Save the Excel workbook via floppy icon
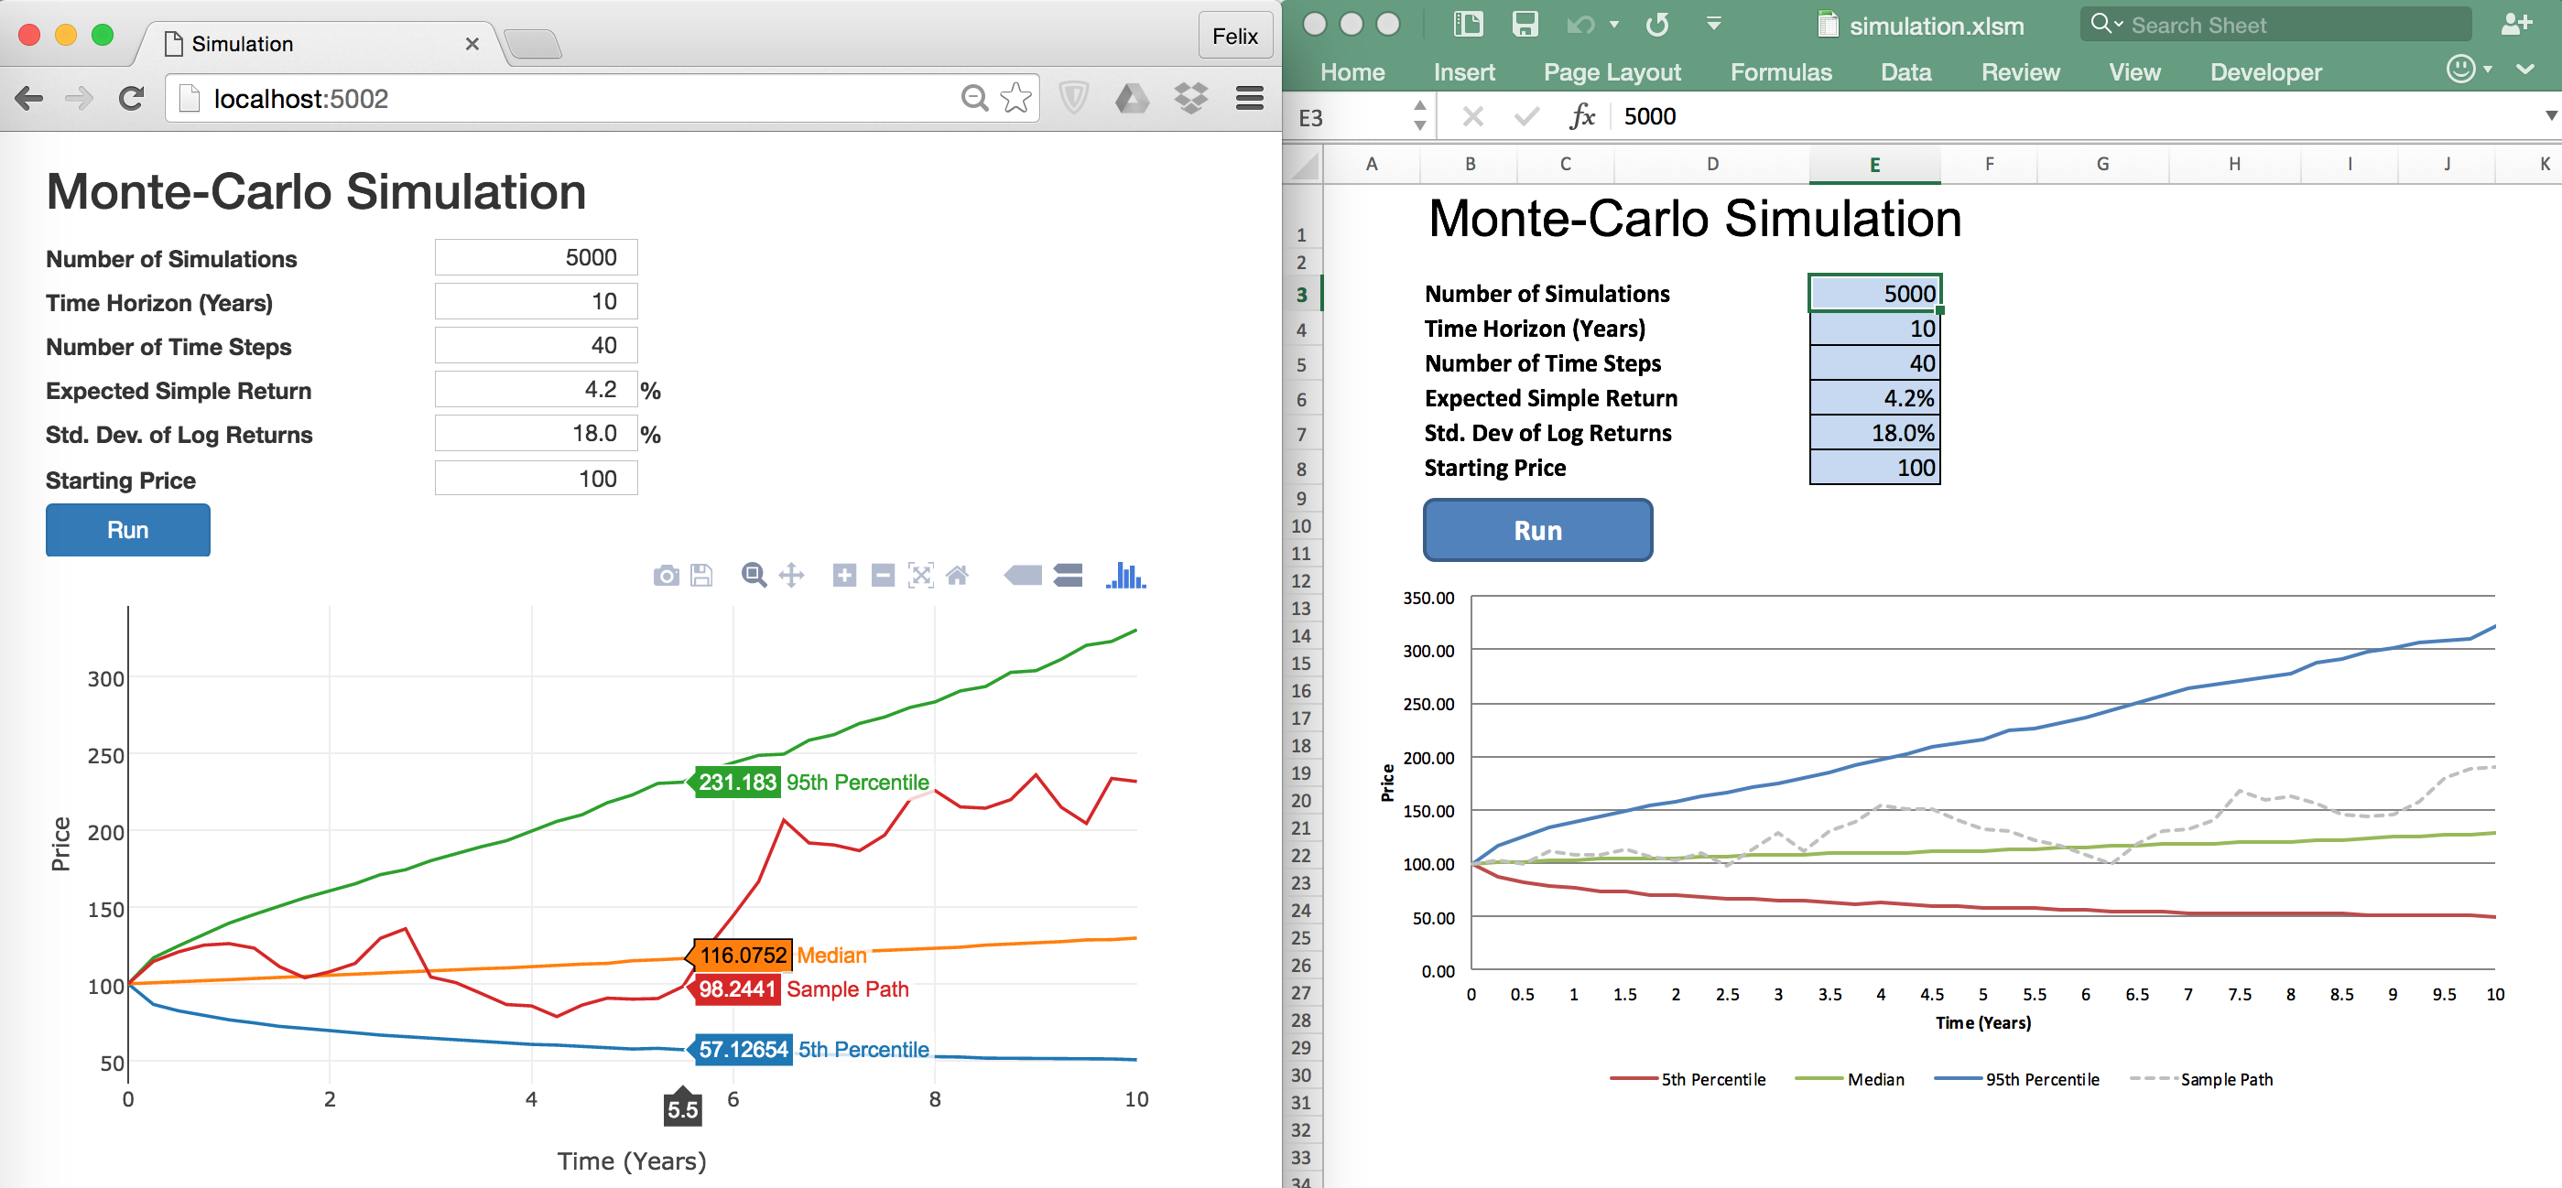 click(1524, 25)
